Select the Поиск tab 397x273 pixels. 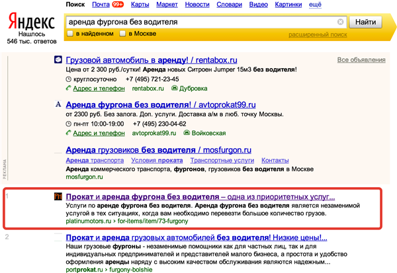point(75,5)
